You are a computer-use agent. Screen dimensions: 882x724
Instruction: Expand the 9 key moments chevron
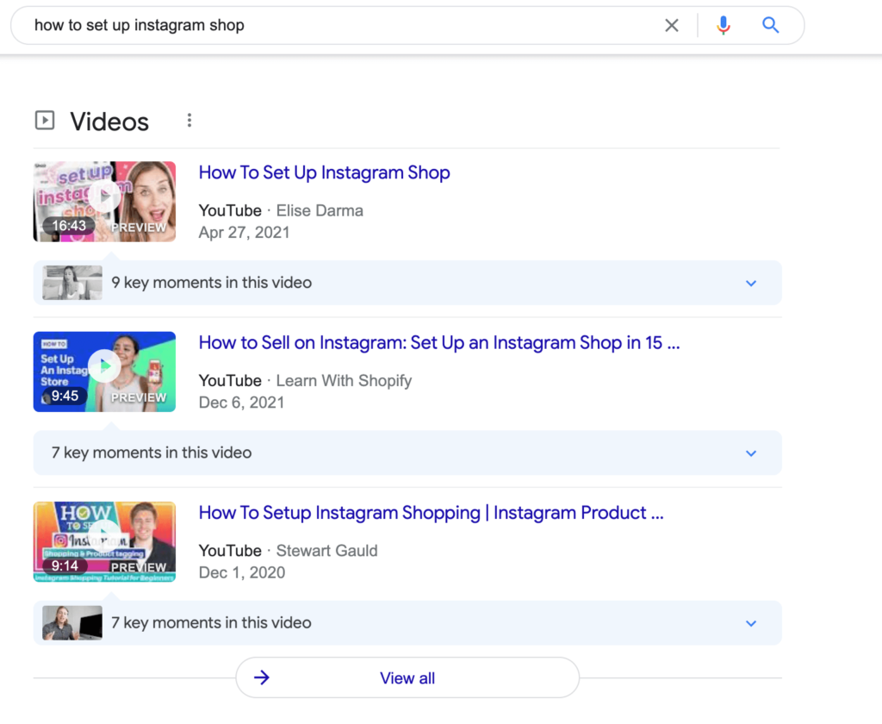751,284
